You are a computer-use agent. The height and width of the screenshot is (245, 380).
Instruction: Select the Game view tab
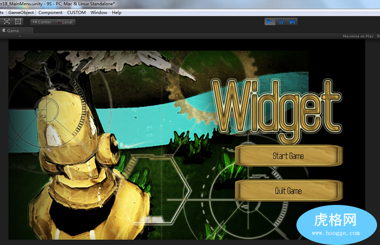click(x=16, y=31)
